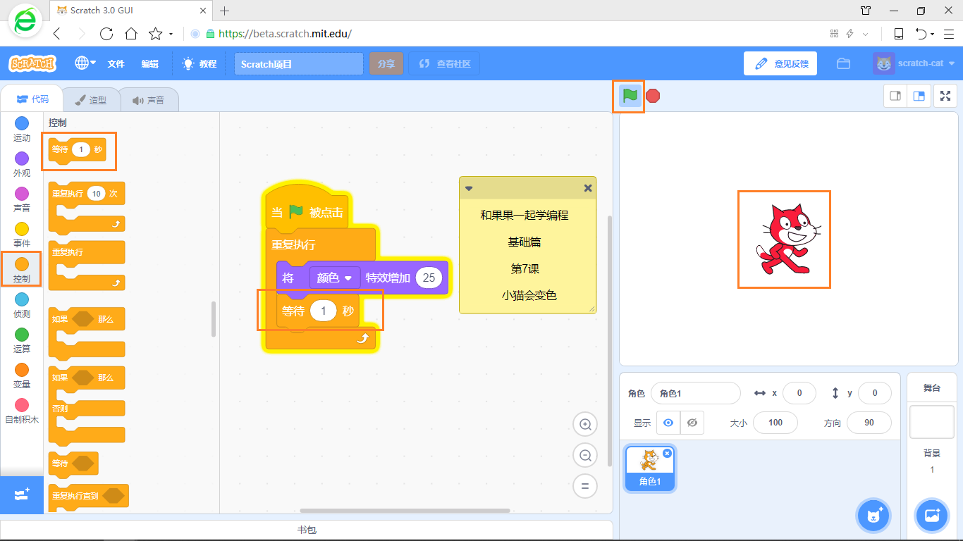963x541 pixels.
Task: Open a new browser tab
Action: coord(225,11)
